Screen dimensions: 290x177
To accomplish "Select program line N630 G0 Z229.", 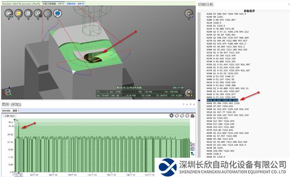I will [215, 148].
